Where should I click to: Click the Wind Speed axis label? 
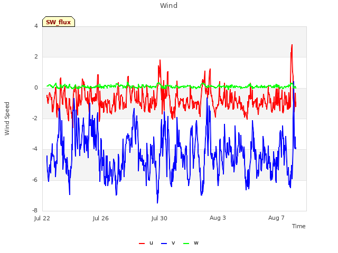pos(7,119)
